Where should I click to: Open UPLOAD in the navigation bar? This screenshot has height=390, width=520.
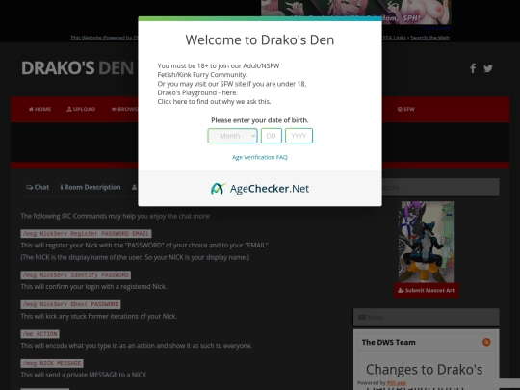pos(81,109)
